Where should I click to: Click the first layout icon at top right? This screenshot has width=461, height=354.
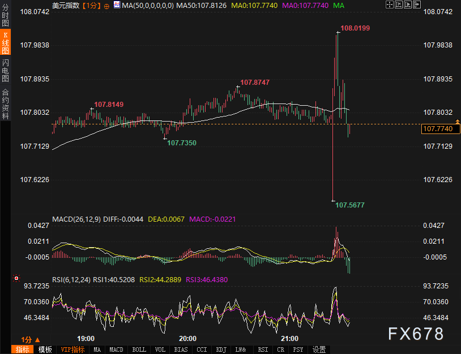pyautogui.click(x=389, y=5)
